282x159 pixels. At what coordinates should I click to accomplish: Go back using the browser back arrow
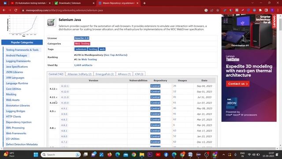(x=4, y=10)
